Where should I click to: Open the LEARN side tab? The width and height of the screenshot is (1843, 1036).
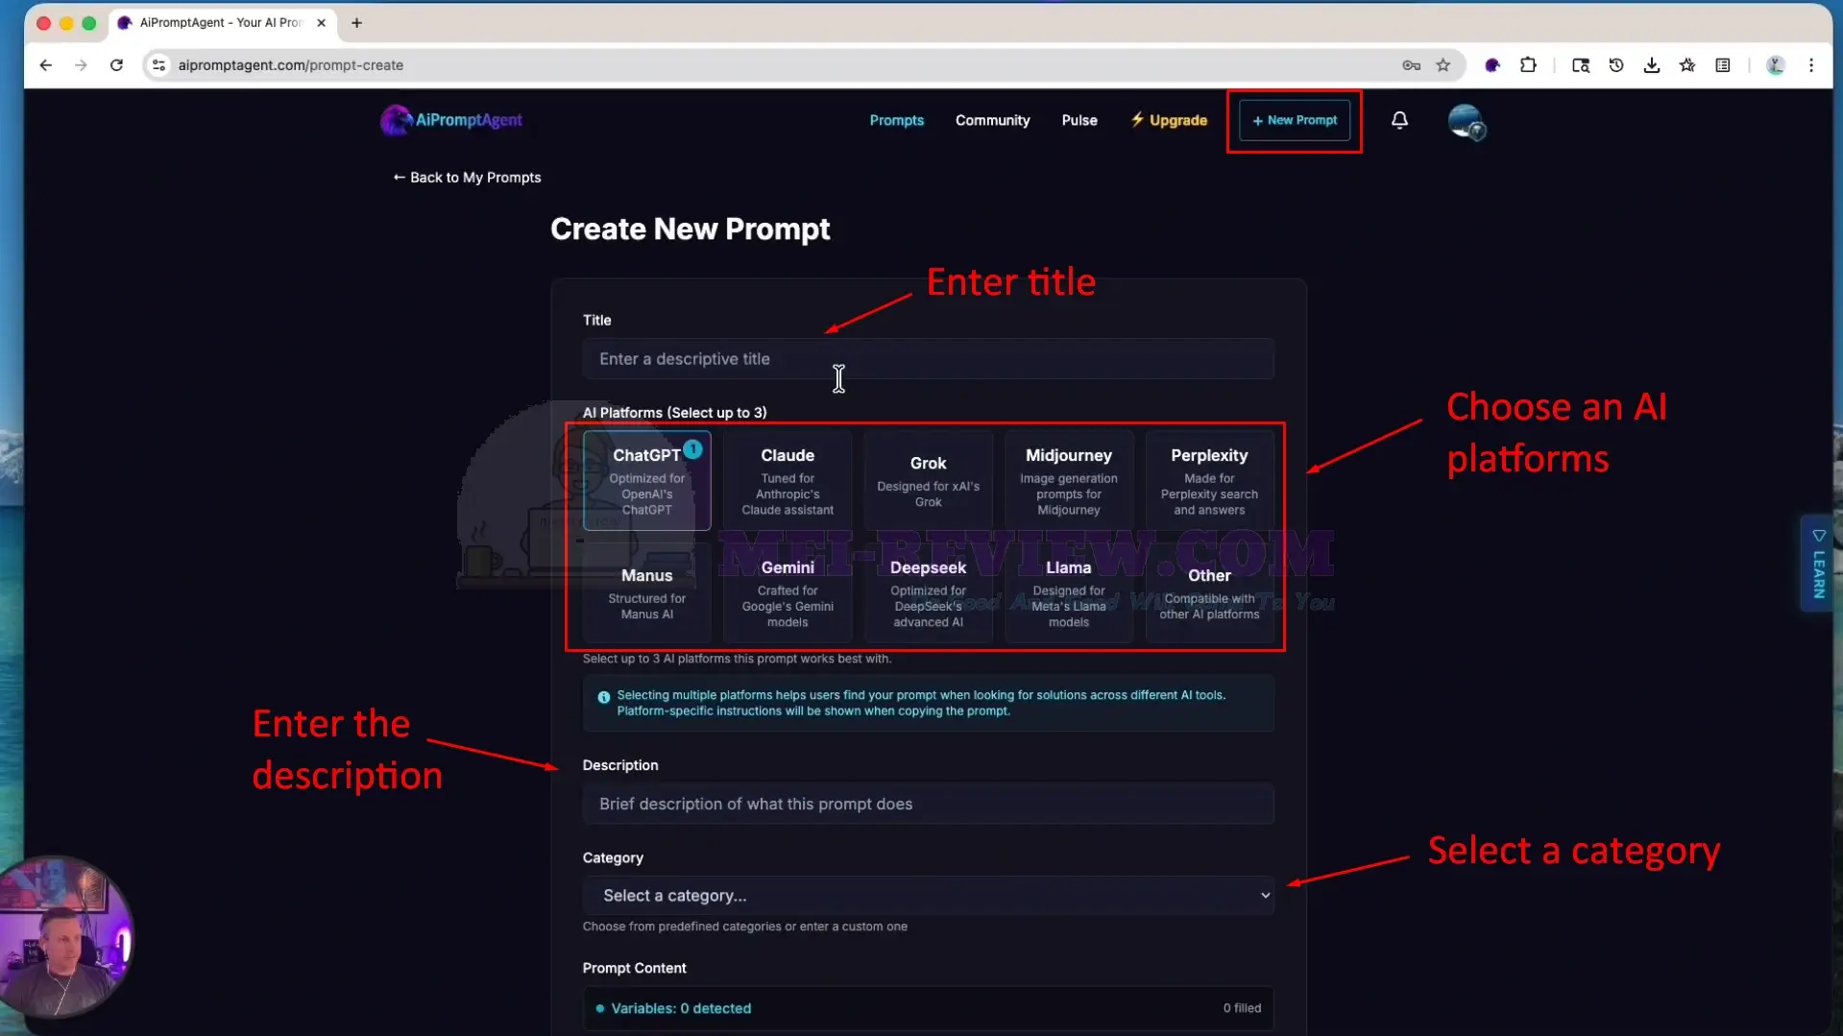(1818, 564)
